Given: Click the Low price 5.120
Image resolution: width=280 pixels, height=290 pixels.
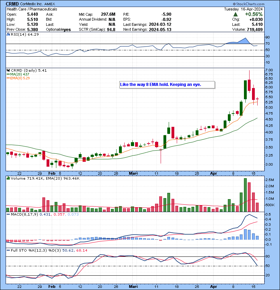Looking at the screenshot, I should (33, 24).
